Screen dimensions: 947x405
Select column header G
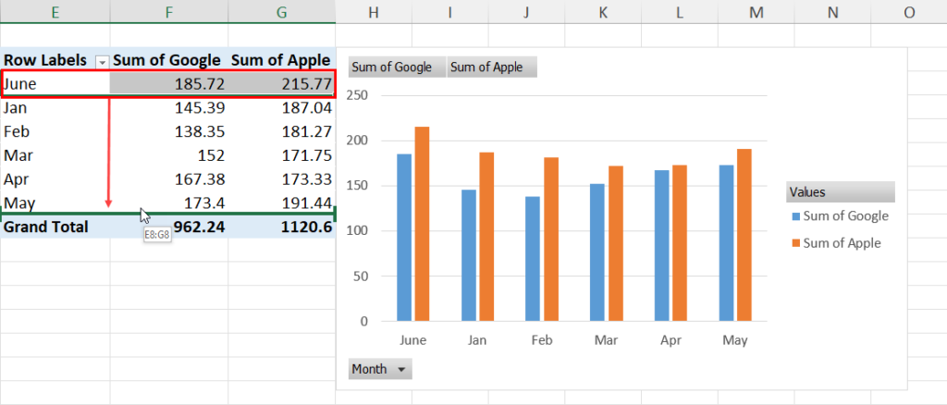point(281,11)
